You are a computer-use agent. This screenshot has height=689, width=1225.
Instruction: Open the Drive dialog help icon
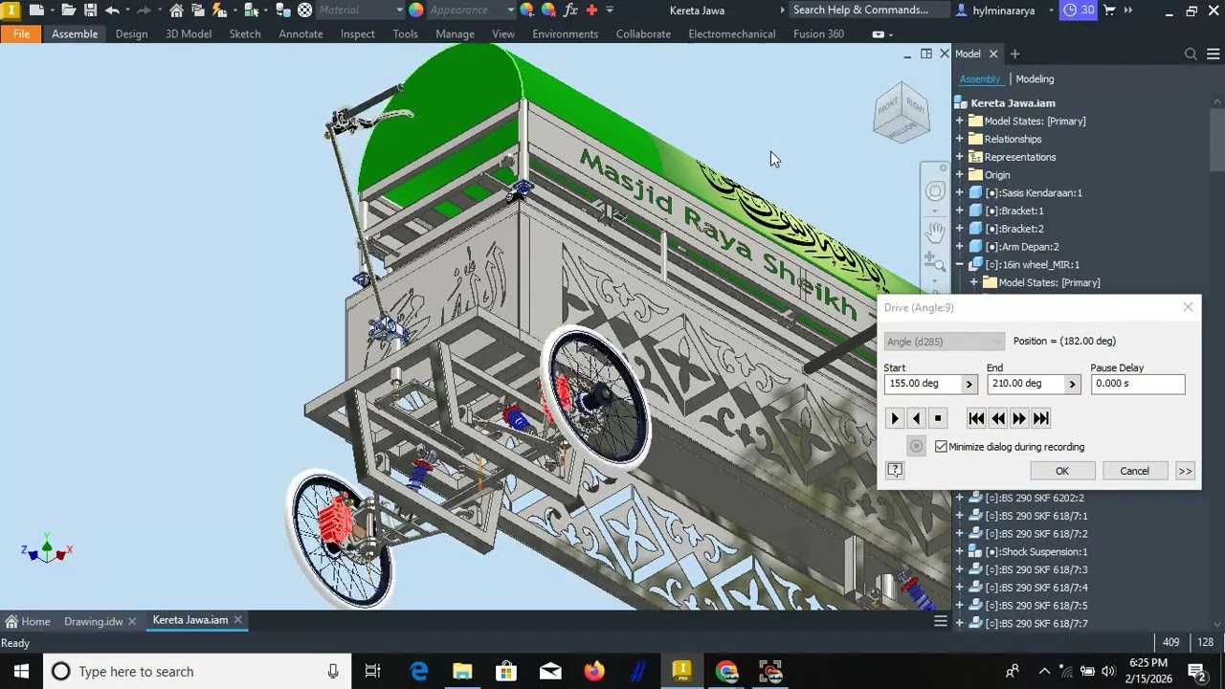pos(895,471)
